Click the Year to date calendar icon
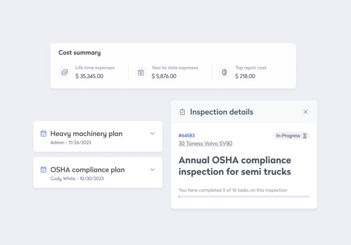The width and height of the screenshot is (351, 245). pos(140,72)
